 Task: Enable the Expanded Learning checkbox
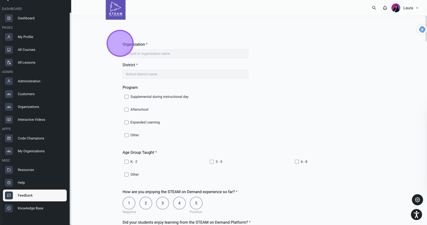pyautogui.click(x=127, y=122)
